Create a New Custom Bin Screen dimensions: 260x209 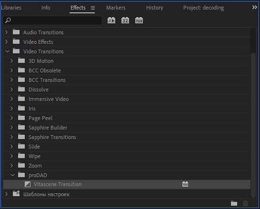pyautogui.click(x=234, y=203)
